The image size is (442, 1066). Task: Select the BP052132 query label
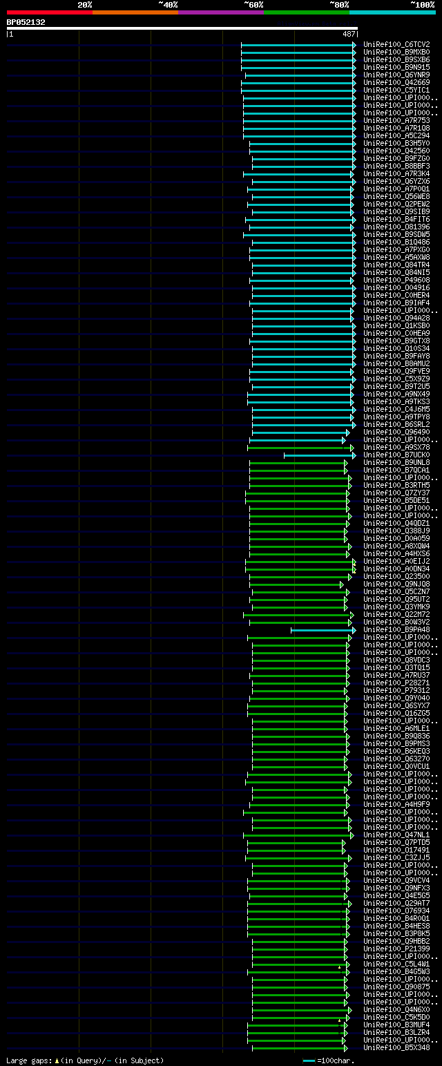click(26, 22)
